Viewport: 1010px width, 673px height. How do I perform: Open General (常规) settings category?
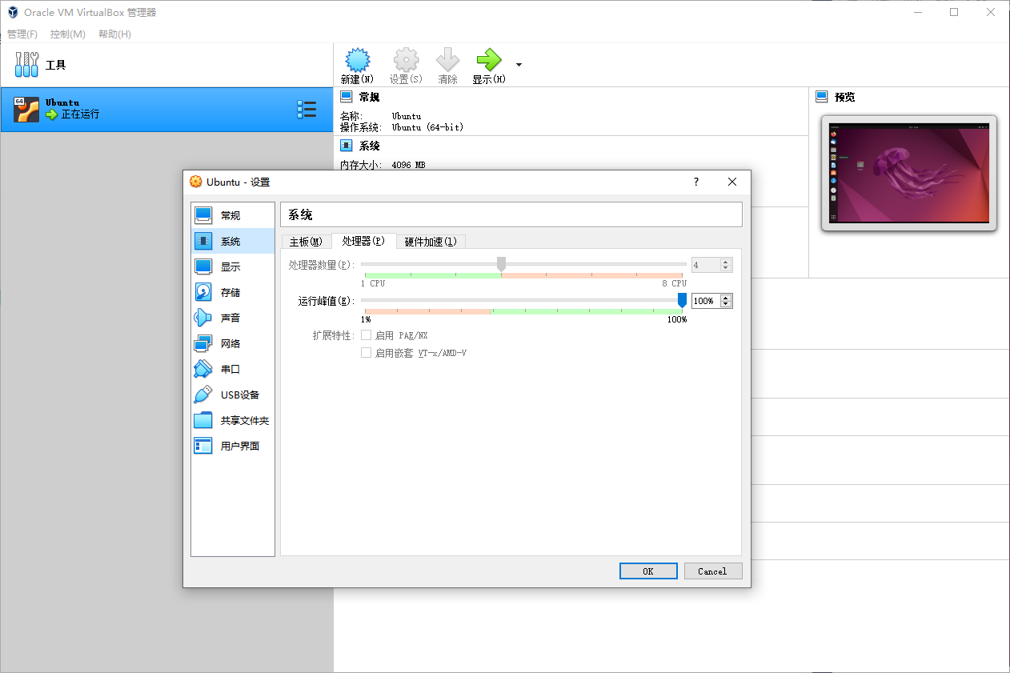pyautogui.click(x=233, y=215)
